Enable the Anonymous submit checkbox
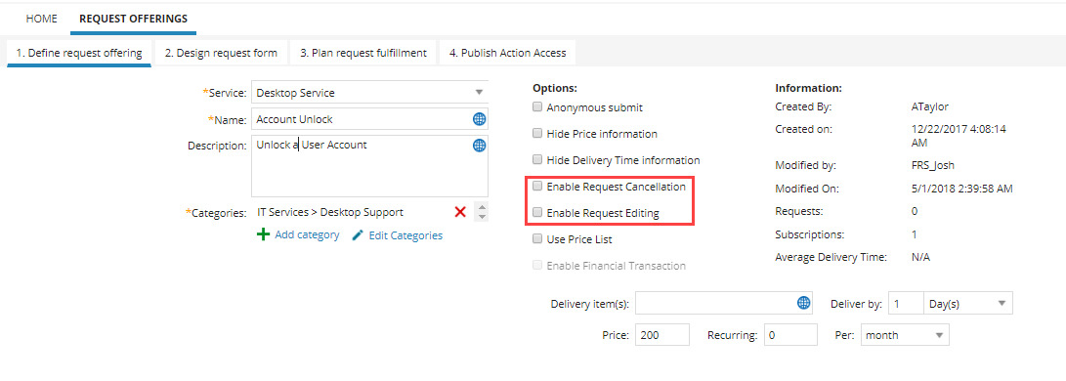 [537, 106]
